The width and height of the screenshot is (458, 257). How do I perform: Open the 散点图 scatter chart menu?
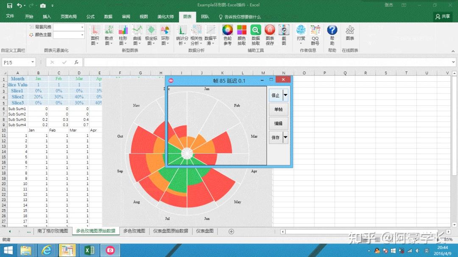pos(109,35)
